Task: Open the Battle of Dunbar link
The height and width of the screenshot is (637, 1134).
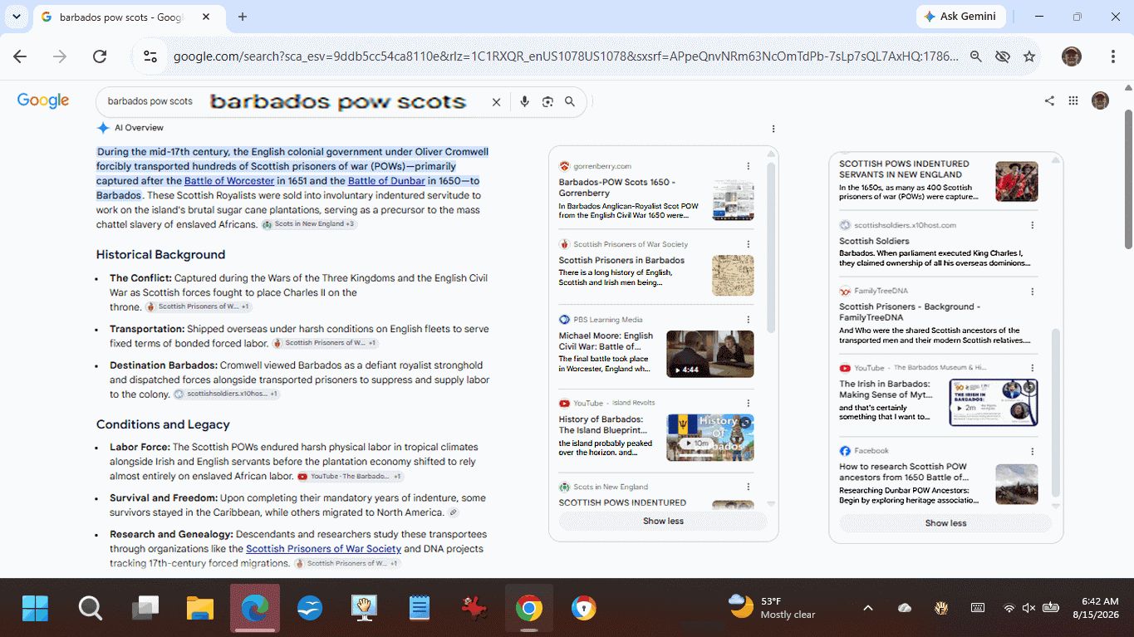Action: 386,181
